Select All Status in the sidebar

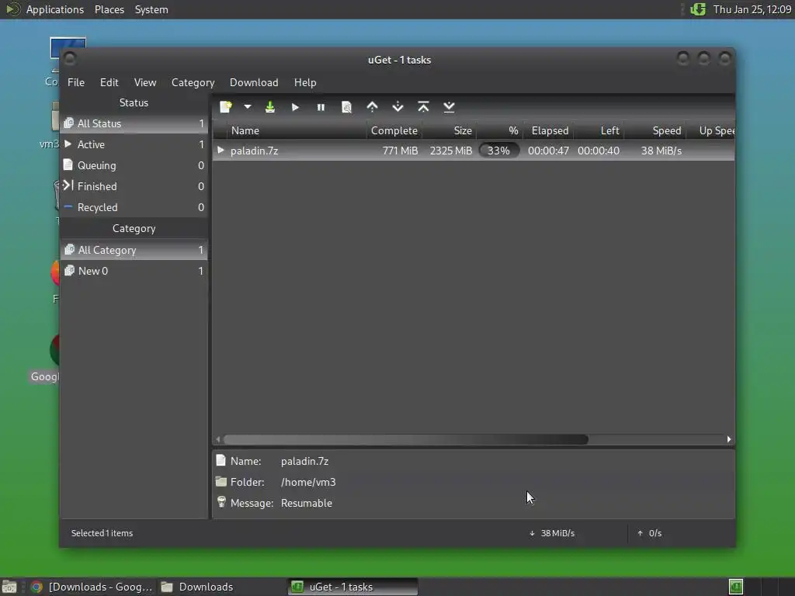pos(134,123)
